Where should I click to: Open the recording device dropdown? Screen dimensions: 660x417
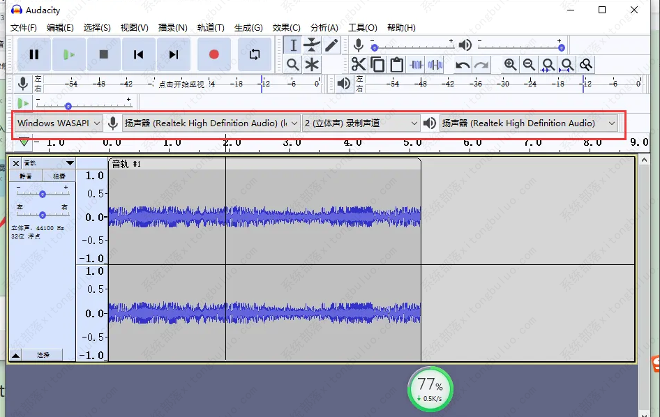tap(211, 123)
